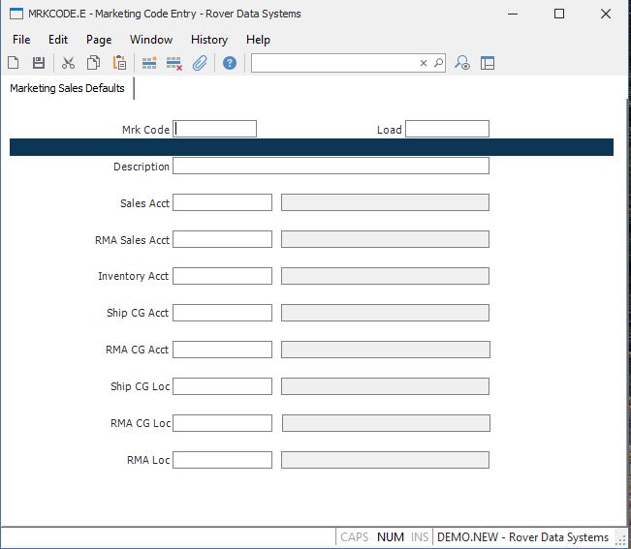Viewport: 631px width, 549px height.
Task: Click the delete row icon
Action: click(174, 63)
